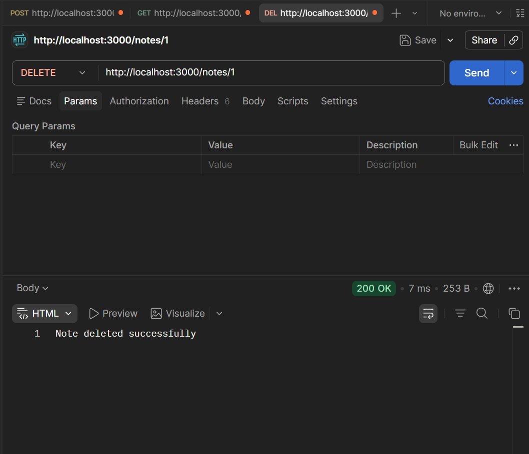This screenshot has width=529, height=454.
Task: Click the 'Note deleted successfully' response line
Action: click(125, 334)
